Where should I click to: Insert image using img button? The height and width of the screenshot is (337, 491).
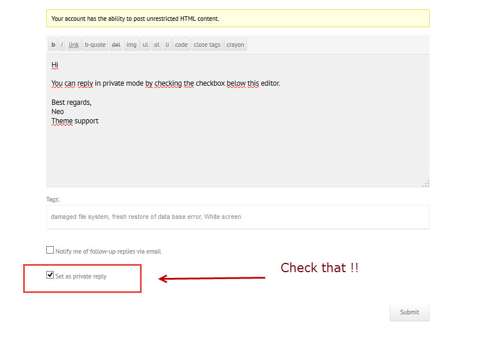point(131,45)
